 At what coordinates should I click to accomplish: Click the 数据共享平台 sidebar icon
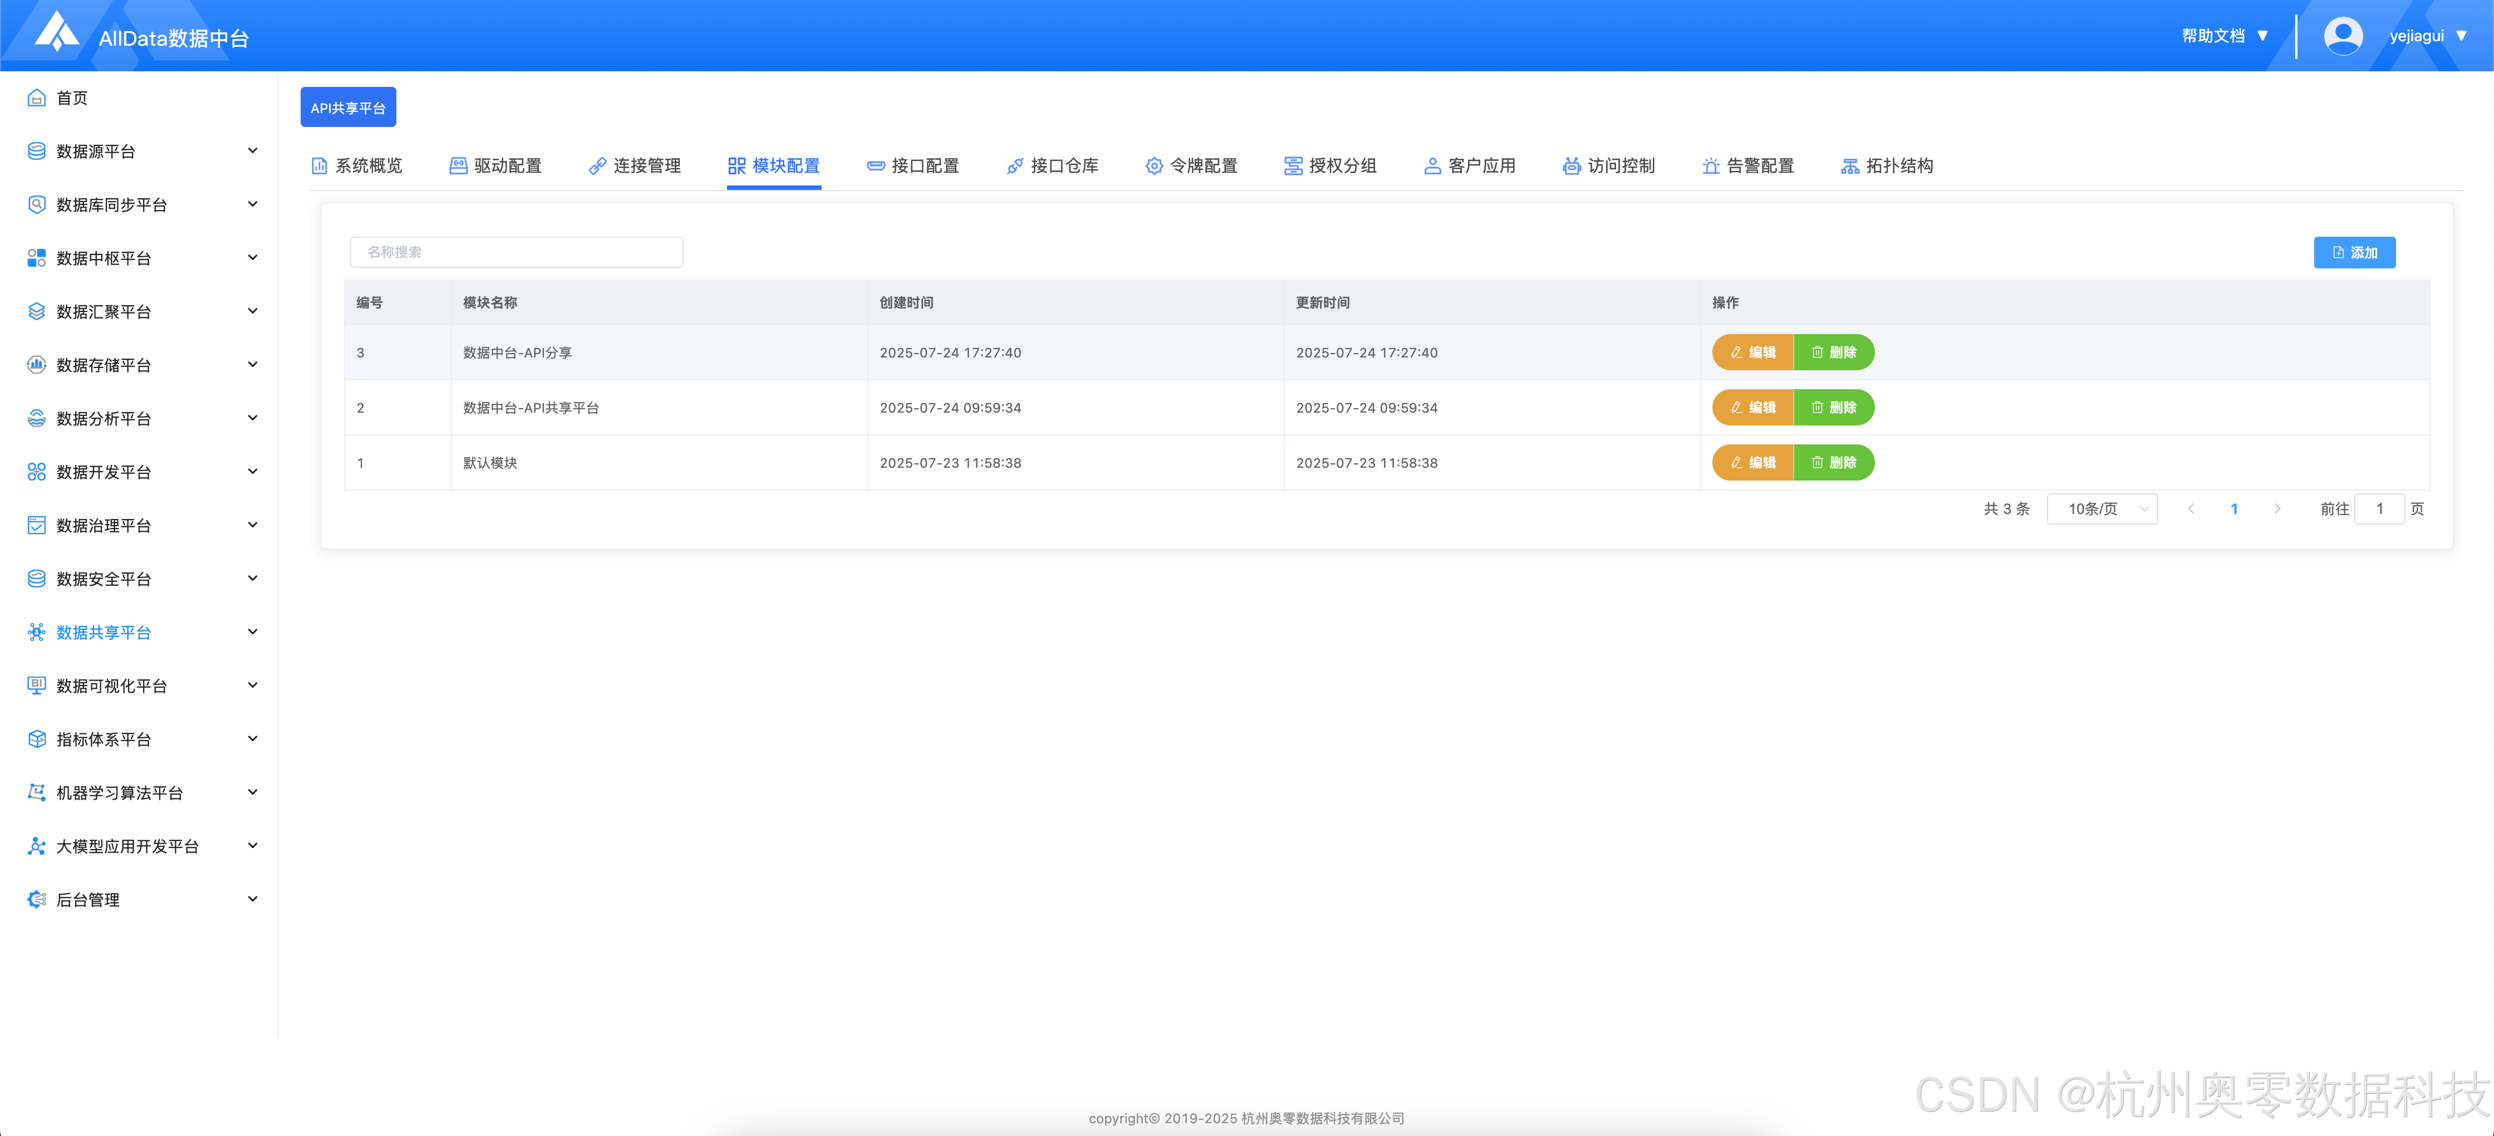click(37, 633)
